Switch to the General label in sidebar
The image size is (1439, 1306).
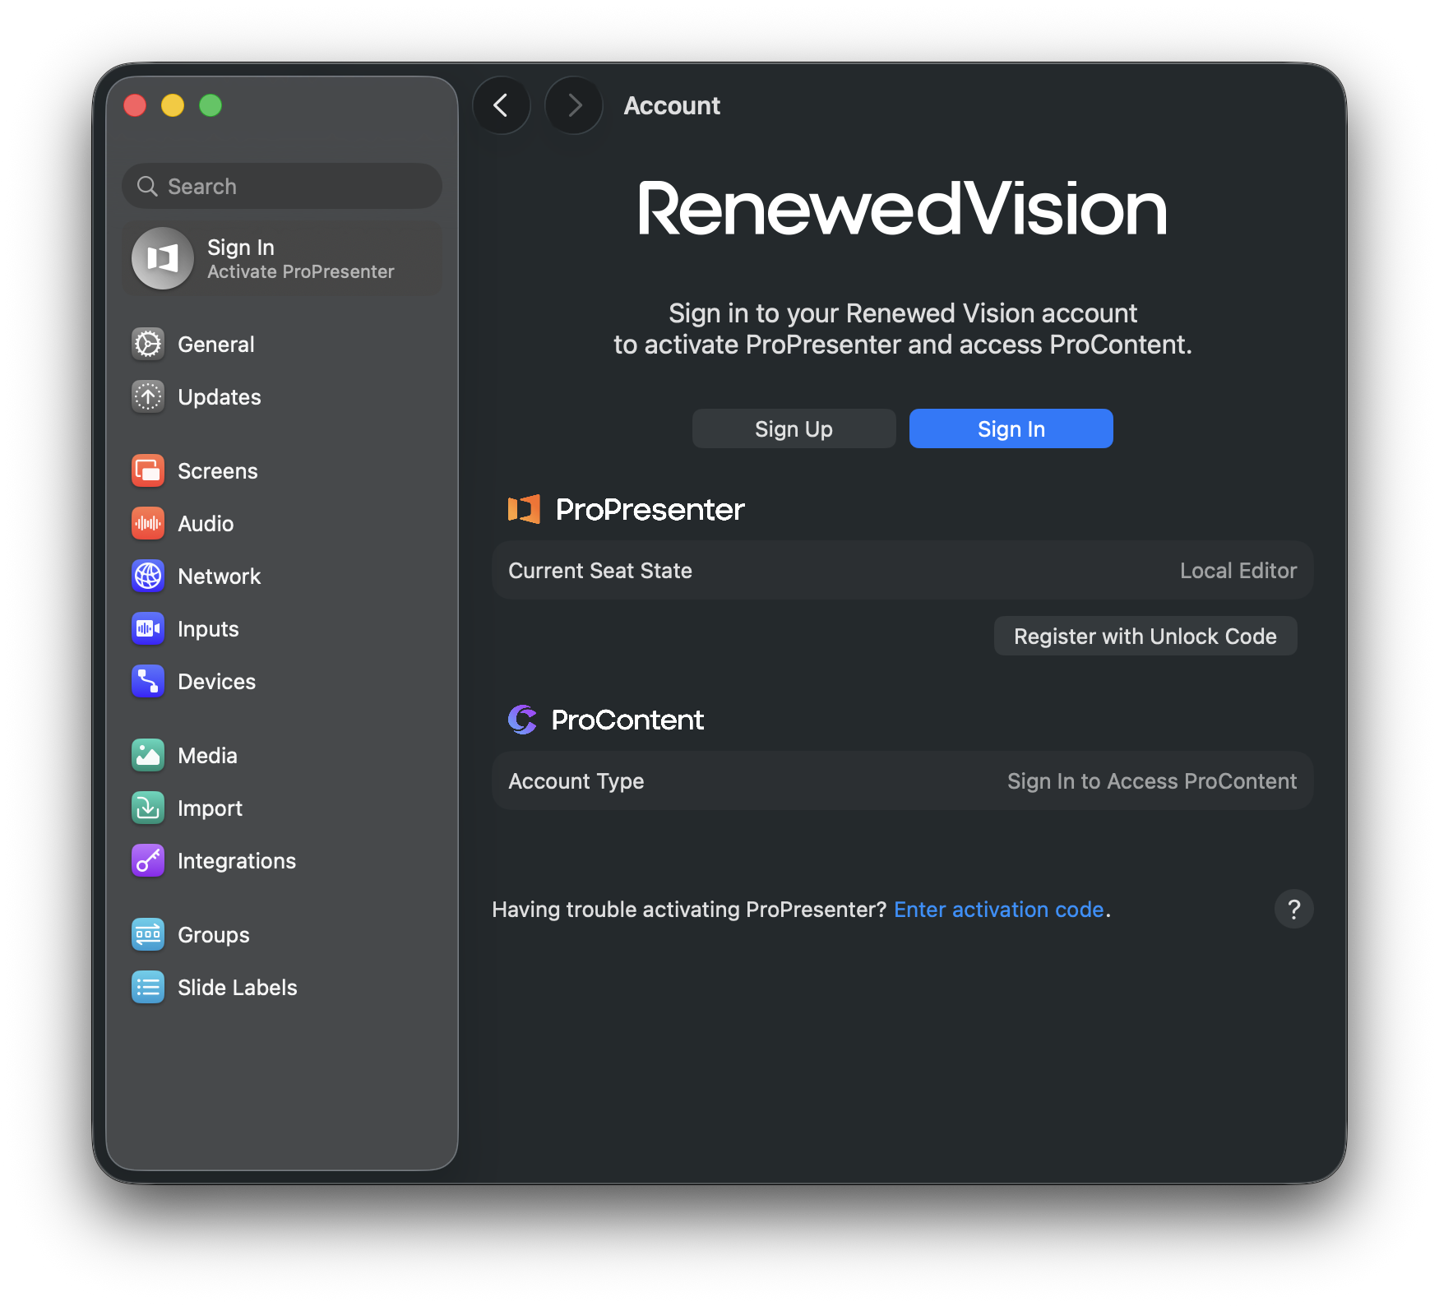coord(216,345)
